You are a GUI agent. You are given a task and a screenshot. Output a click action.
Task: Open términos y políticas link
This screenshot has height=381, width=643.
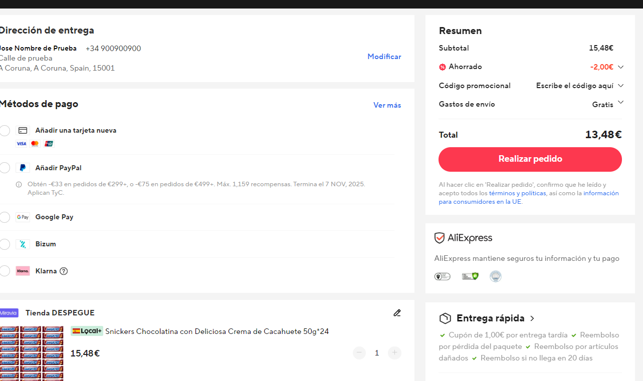pyautogui.click(x=518, y=193)
